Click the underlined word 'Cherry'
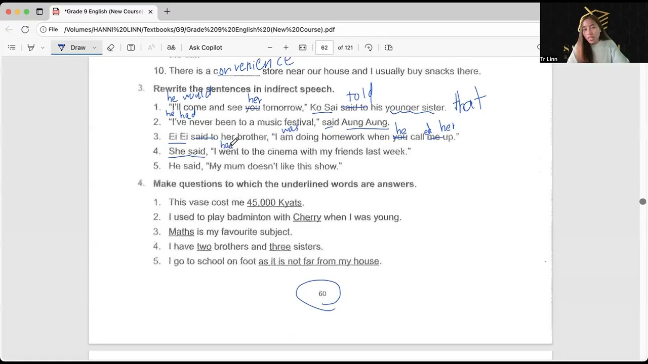This screenshot has width=648, height=364. 307,217
